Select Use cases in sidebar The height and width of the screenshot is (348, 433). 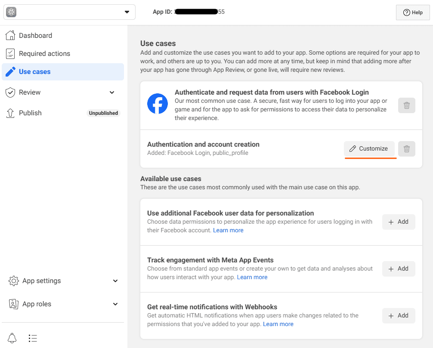[x=63, y=72]
